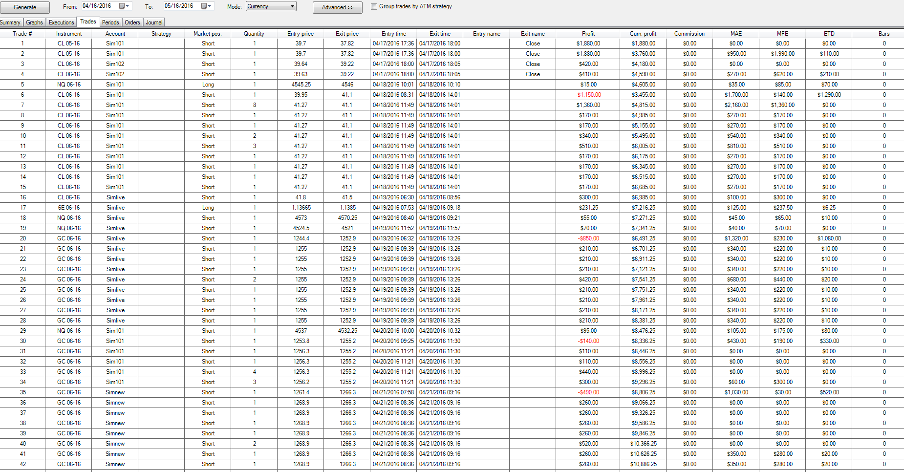
Task: Click the Generate button
Action: tap(25, 7)
